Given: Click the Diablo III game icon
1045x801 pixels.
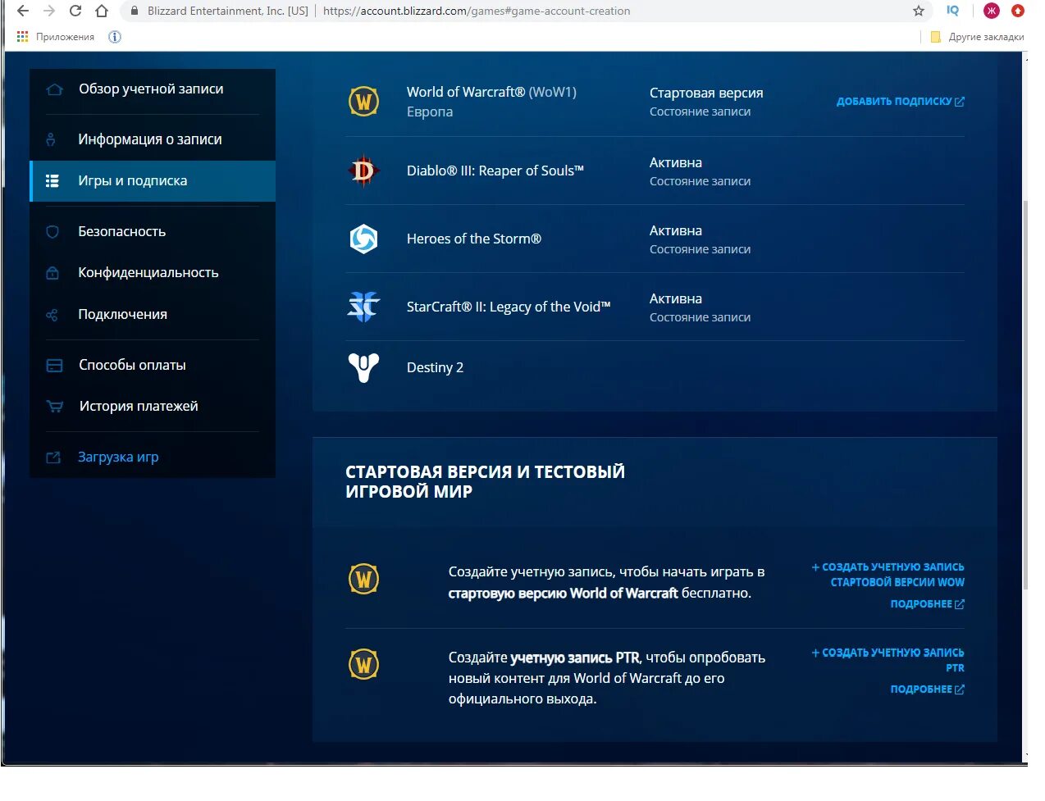Looking at the screenshot, I should (x=363, y=171).
